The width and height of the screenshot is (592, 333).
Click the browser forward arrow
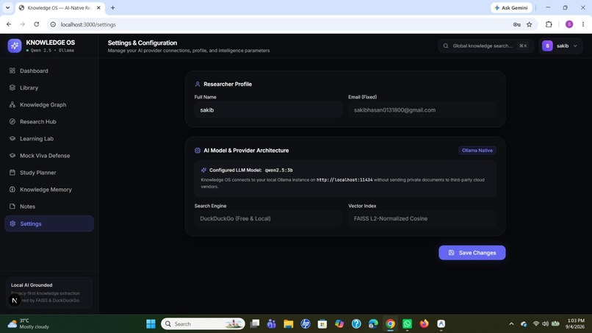[x=23, y=24]
